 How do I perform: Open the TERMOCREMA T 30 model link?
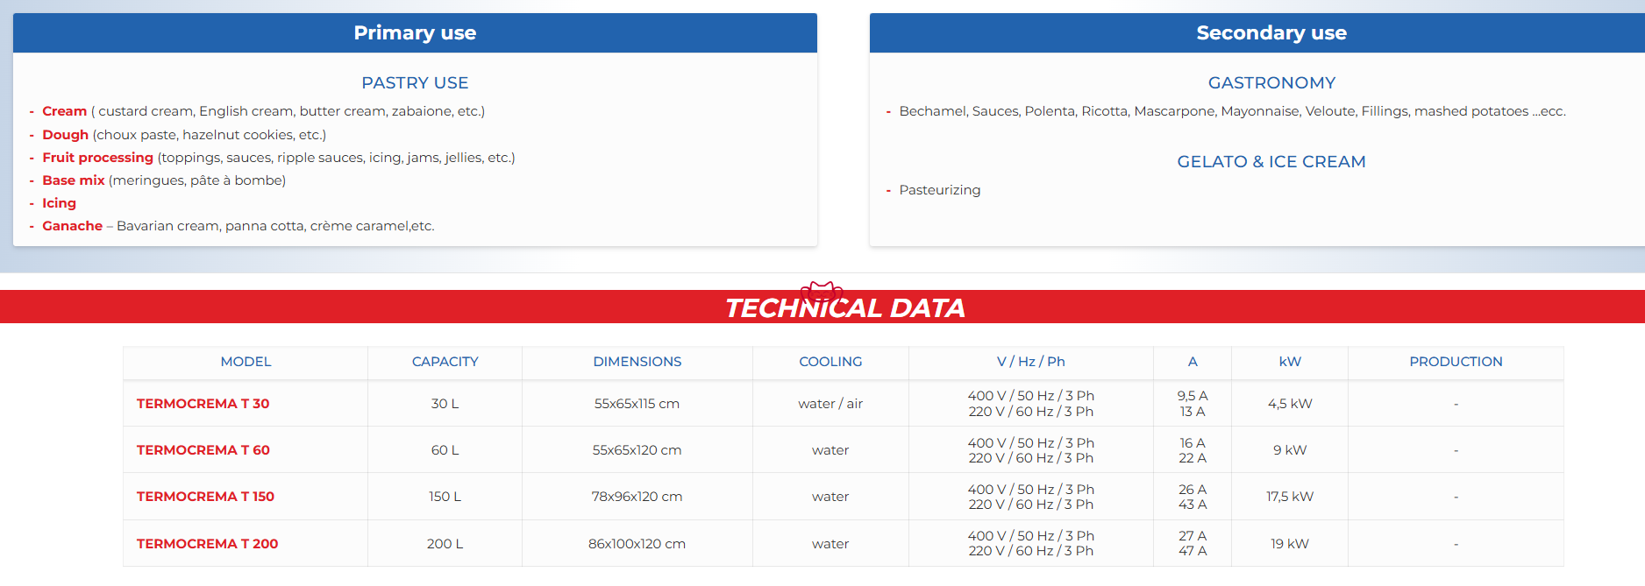(x=203, y=404)
